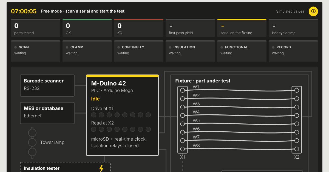Click the CLAMP step status dot
The width and height of the screenshot is (329, 172).
[67, 47]
